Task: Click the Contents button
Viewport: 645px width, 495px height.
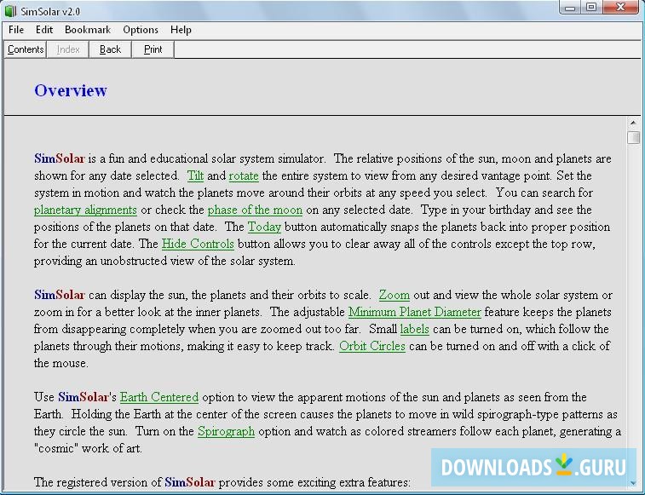Action: tap(26, 49)
